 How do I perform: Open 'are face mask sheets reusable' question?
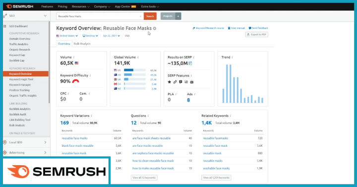(x=151, y=138)
